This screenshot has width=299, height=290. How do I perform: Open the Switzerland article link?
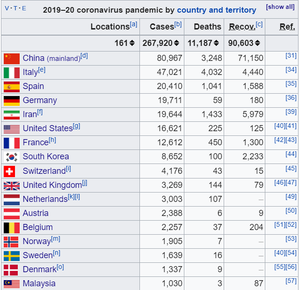44,171
